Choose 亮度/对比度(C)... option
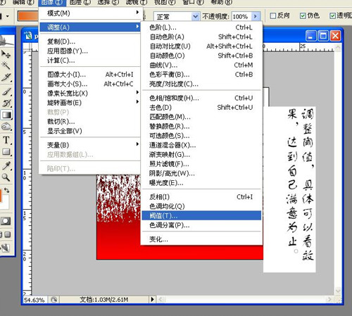This screenshot has height=316, width=352. pyautogui.click(x=201, y=84)
